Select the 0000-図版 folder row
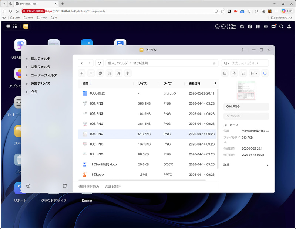This screenshot has height=229, width=296. tap(147, 93)
